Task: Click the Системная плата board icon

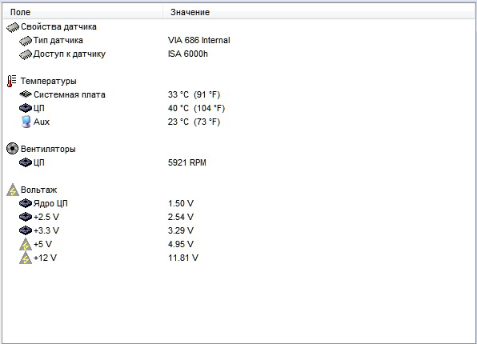Action: tap(26, 94)
